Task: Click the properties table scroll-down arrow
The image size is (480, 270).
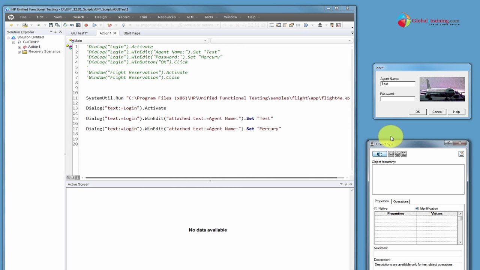Action: click(460, 242)
